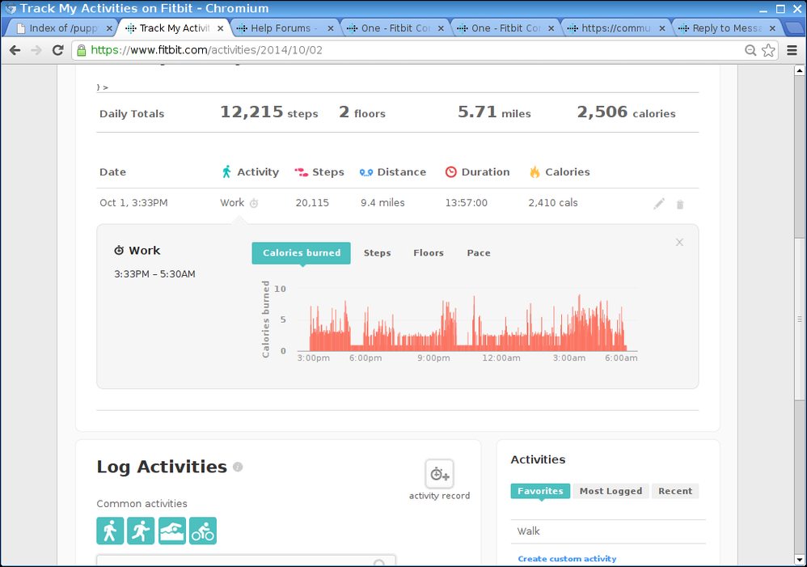Click the 9.4 miles distance value
Screen dimensions: 807x567
coord(382,203)
